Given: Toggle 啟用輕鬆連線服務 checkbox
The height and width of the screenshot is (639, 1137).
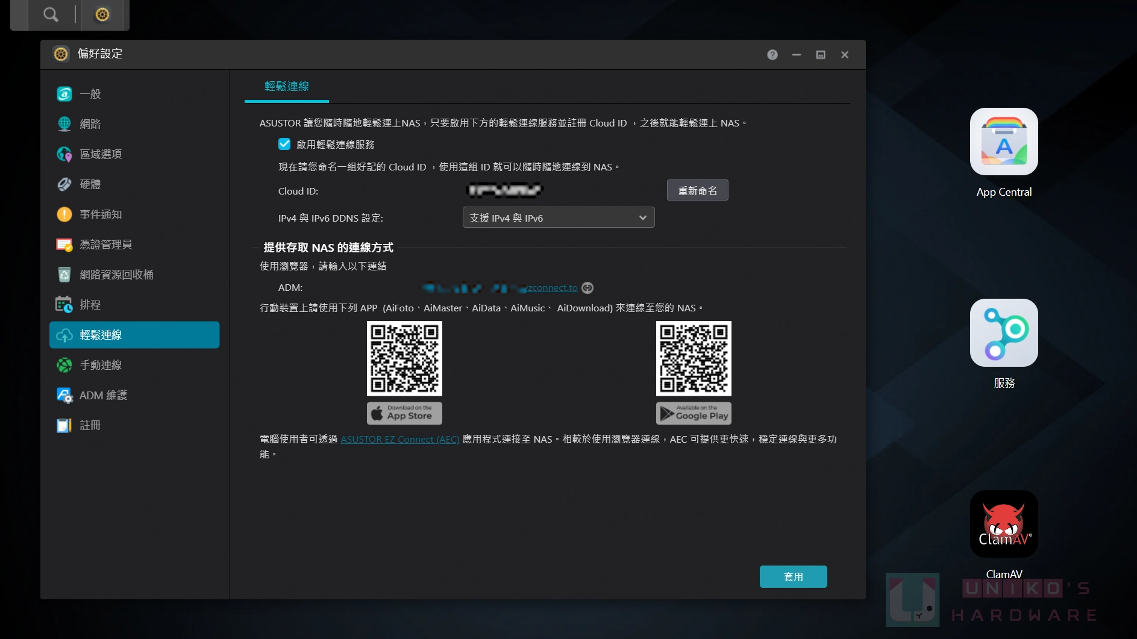Looking at the screenshot, I should (x=284, y=144).
